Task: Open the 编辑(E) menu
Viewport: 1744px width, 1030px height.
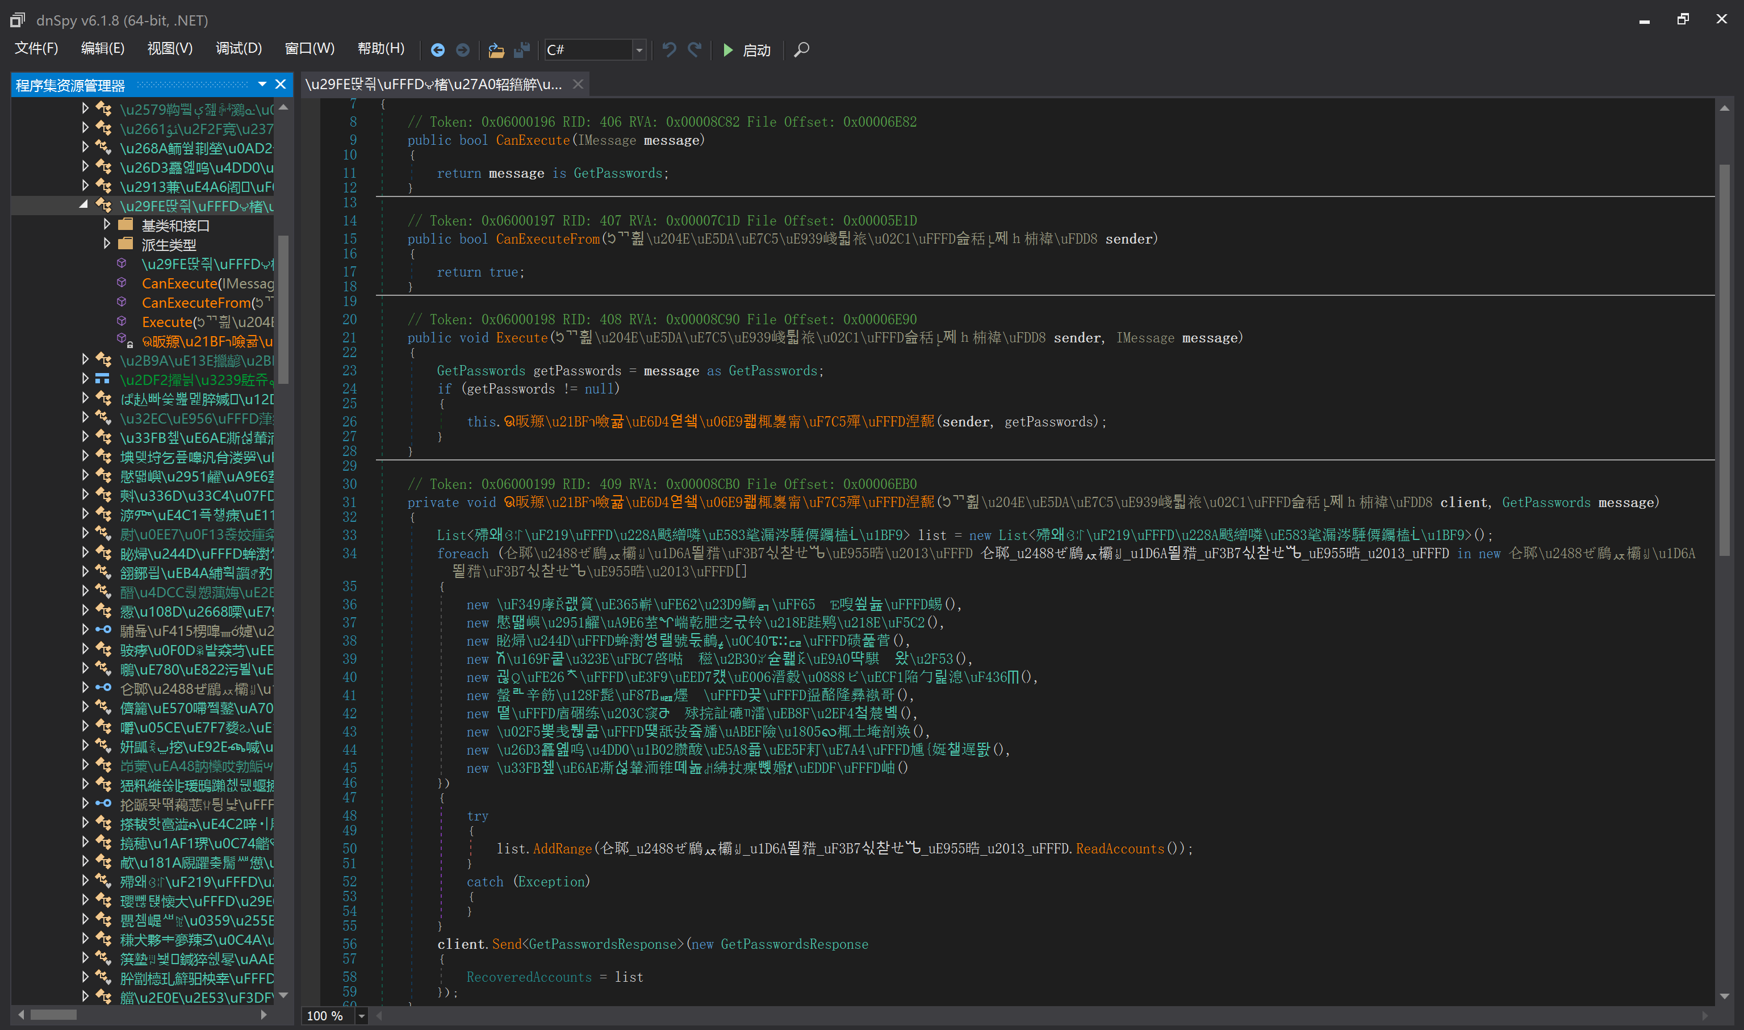Action: (103, 49)
